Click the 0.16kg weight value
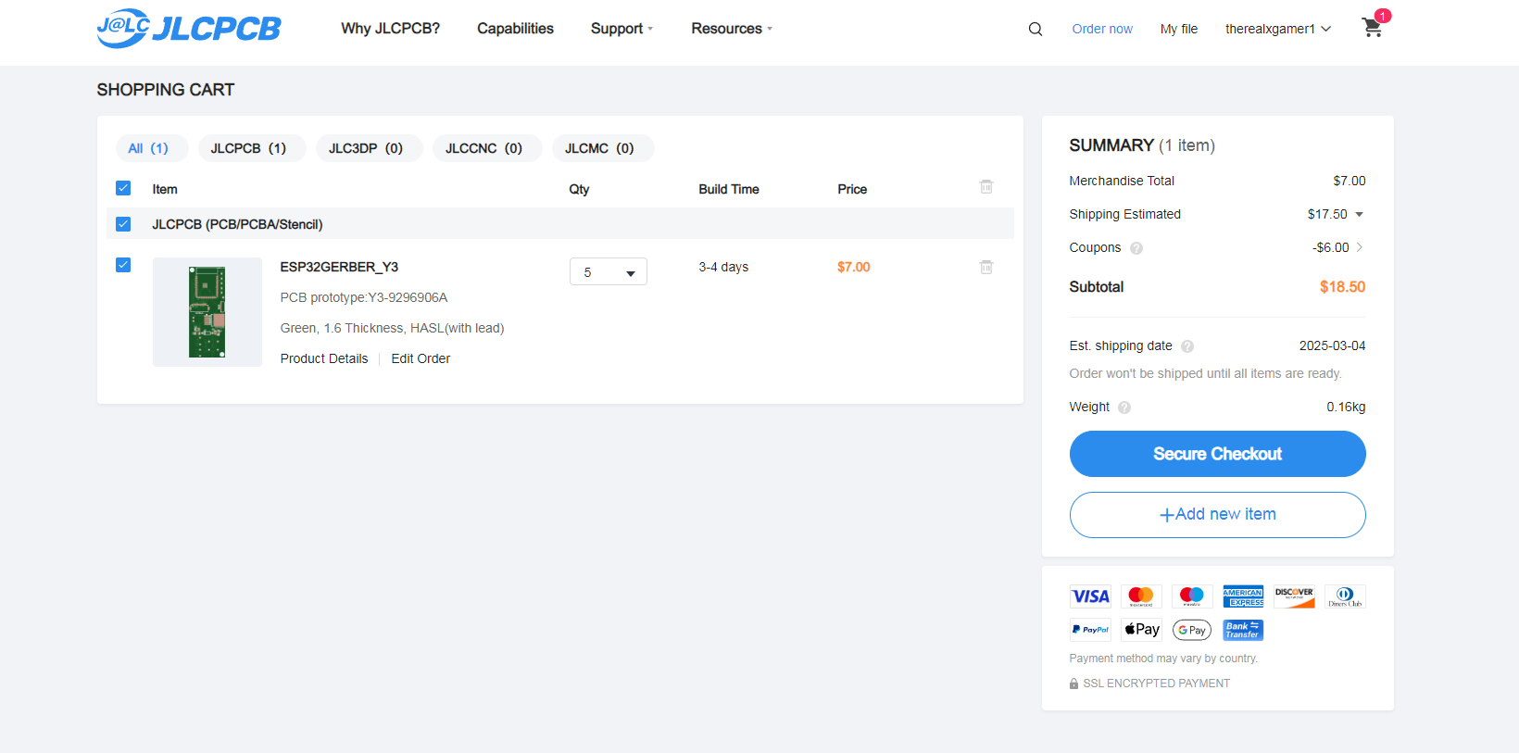This screenshot has width=1519, height=753. pyautogui.click(x=1346, y=407)
